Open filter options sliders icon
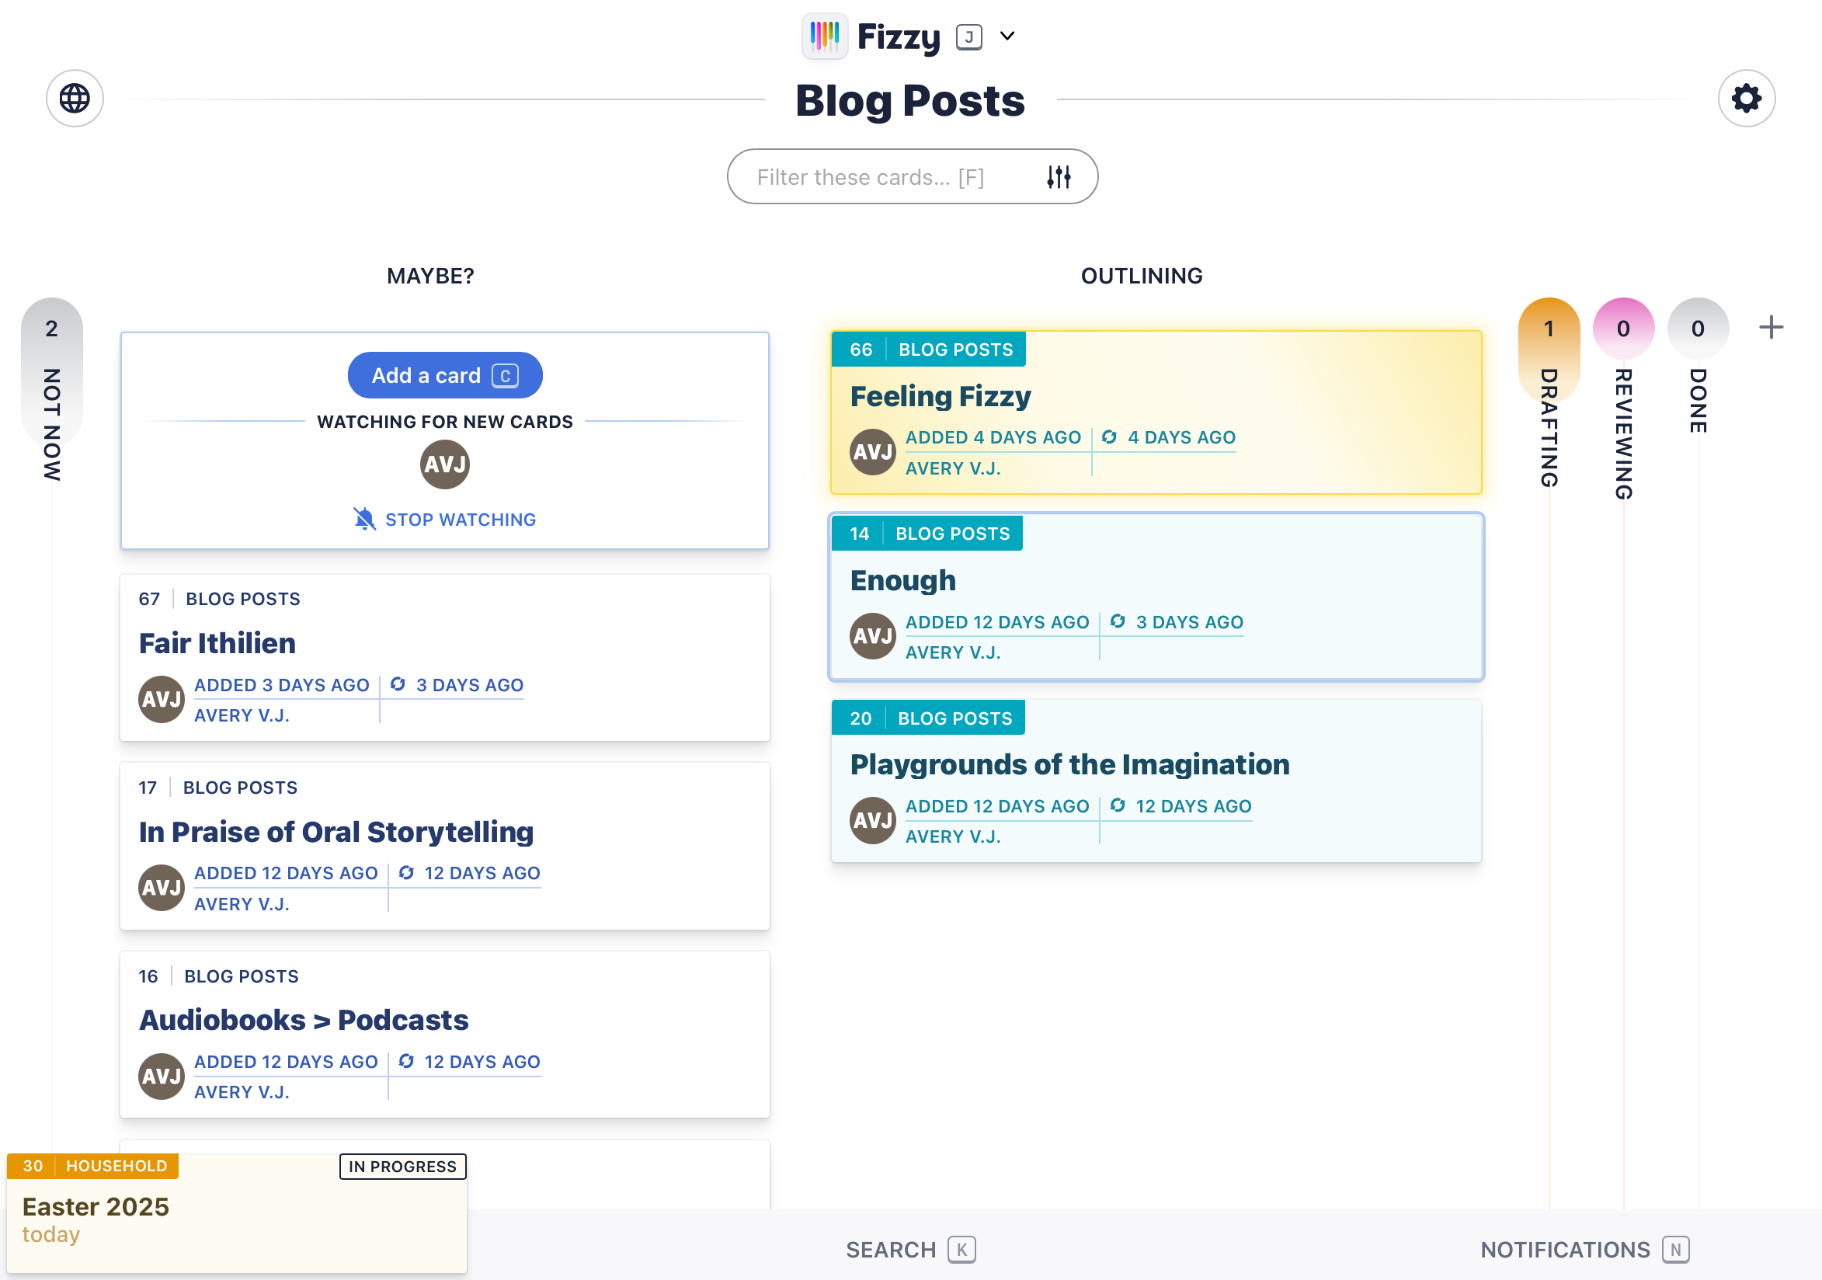The image size is (1822, 1280). coord(1059,177)
